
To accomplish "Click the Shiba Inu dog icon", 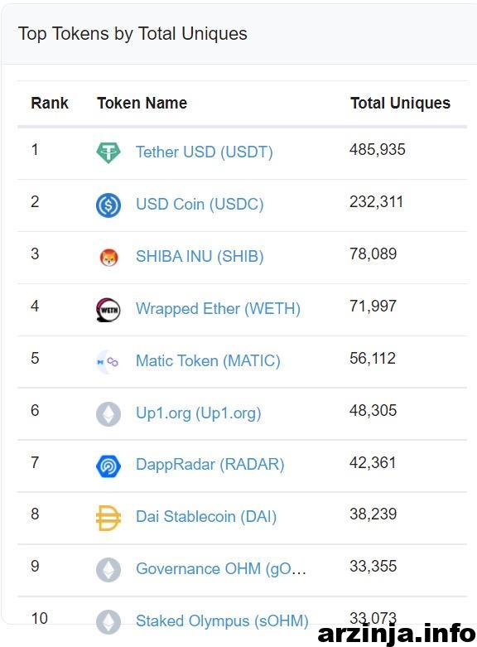I will pos(109,257).
